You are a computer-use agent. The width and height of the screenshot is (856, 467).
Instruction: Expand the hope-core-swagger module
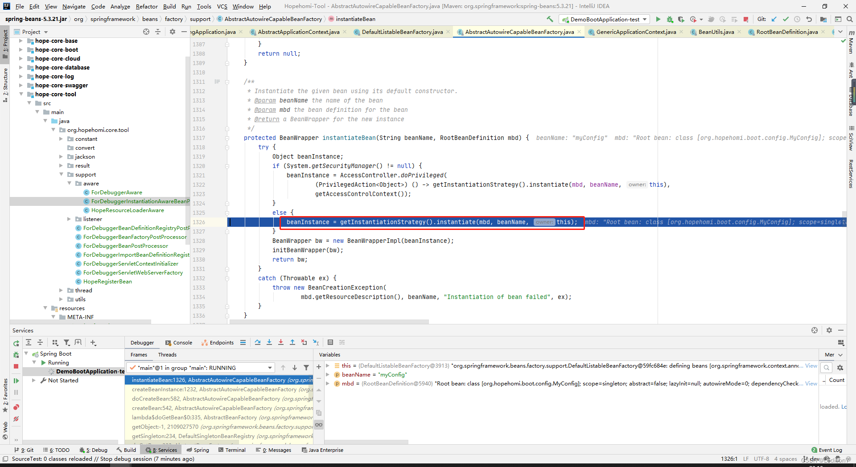(x=21, y=85)
